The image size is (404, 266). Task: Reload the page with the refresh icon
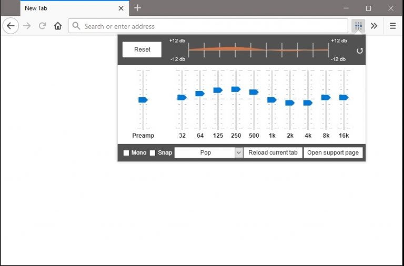click(42, 26)
